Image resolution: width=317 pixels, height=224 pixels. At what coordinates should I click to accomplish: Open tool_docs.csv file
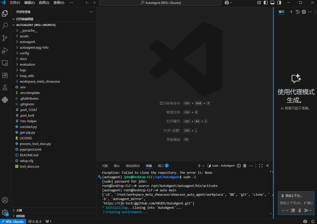pyautogui.click(x=54, y=166)
